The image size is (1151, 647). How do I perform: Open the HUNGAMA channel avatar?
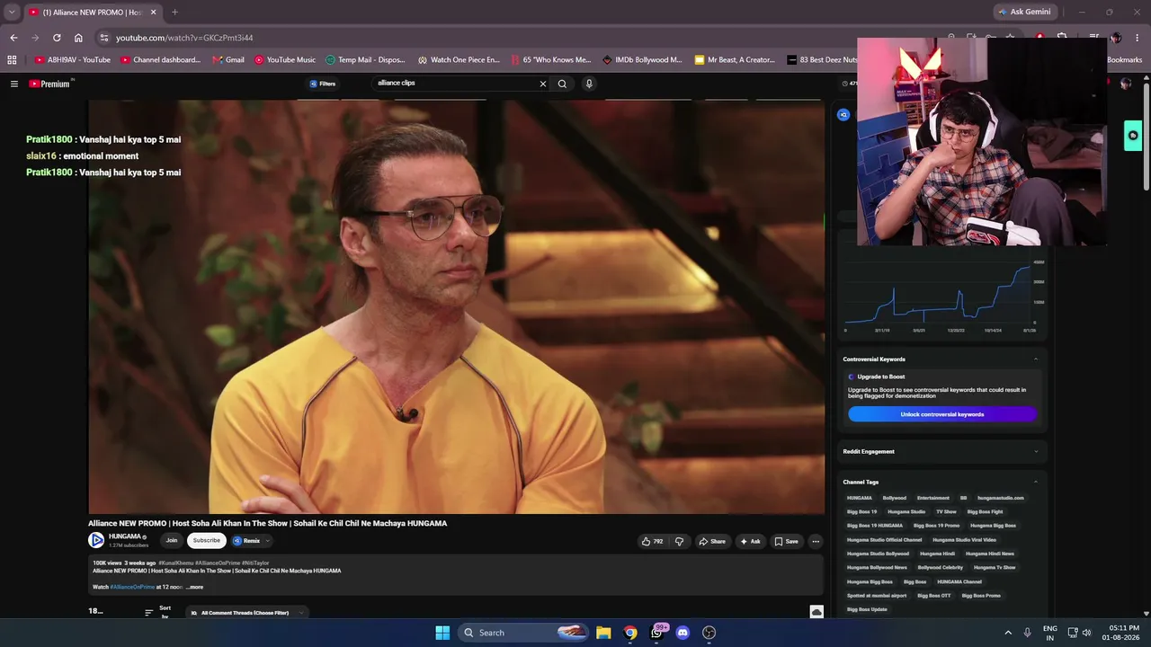[96, 540]
